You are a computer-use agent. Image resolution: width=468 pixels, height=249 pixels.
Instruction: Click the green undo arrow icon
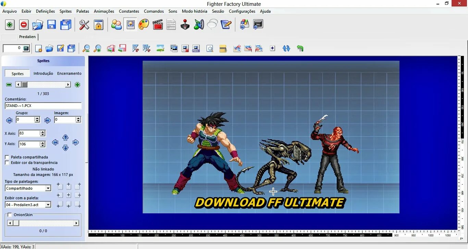pos(300,48)
